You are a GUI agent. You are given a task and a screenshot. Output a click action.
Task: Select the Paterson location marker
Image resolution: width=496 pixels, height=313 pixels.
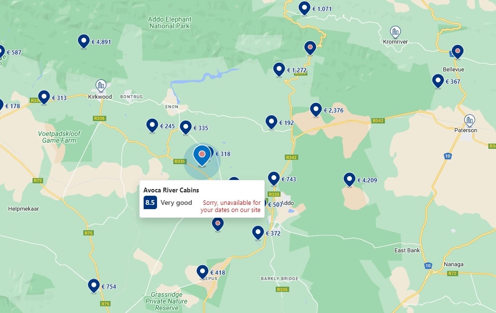469,120
